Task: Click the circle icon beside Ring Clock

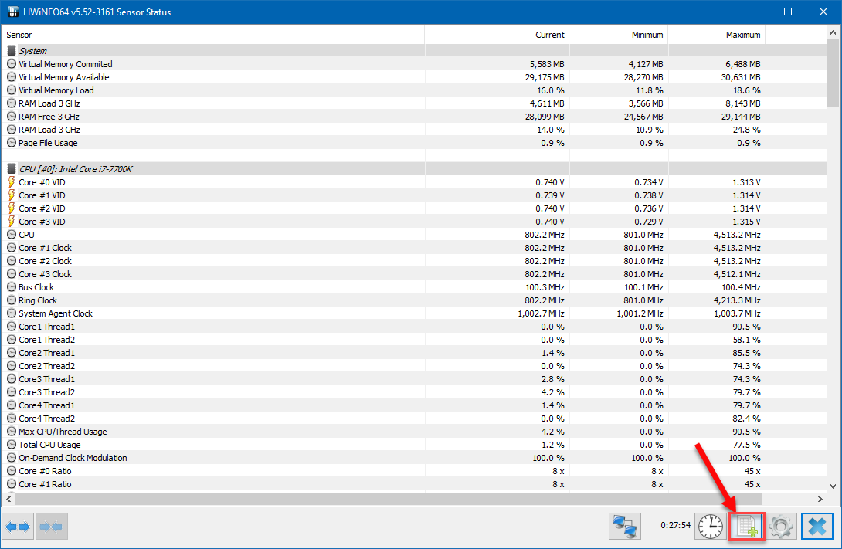Action: tap(12, 300)
